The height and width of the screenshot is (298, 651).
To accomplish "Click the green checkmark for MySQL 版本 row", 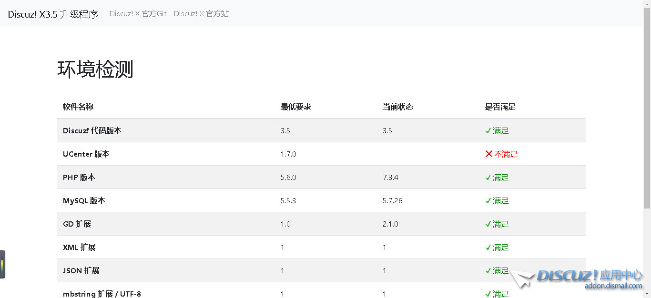I will pos(488,200).
